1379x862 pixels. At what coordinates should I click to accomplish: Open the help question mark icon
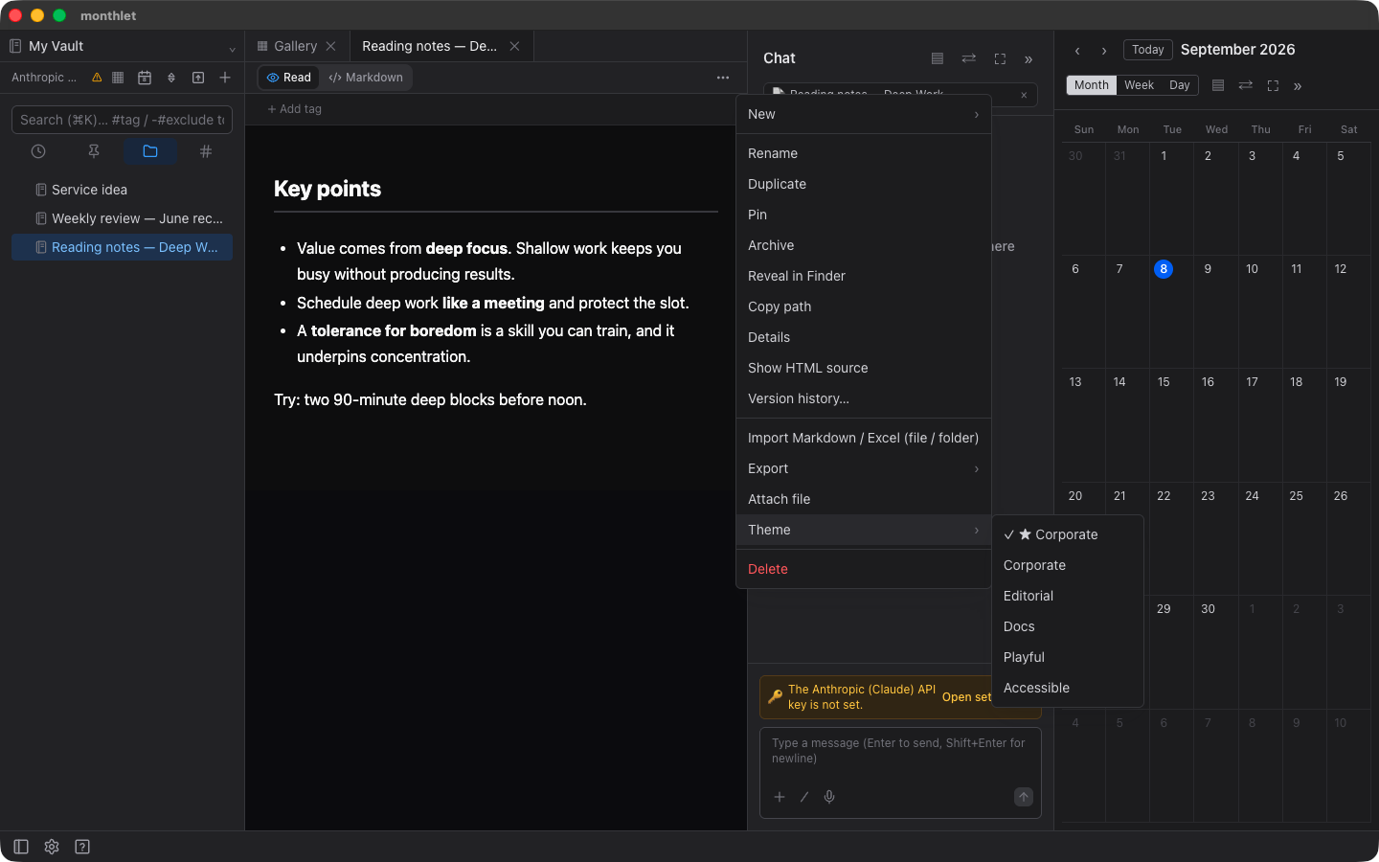pyautogui.click(x=82, y=847)
